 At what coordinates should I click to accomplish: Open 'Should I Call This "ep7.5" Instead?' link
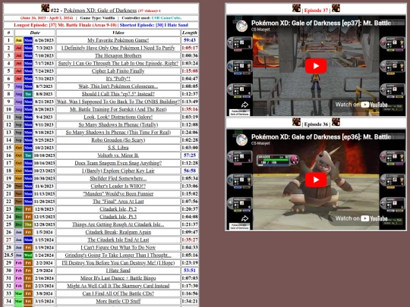(x=118, y=94)
